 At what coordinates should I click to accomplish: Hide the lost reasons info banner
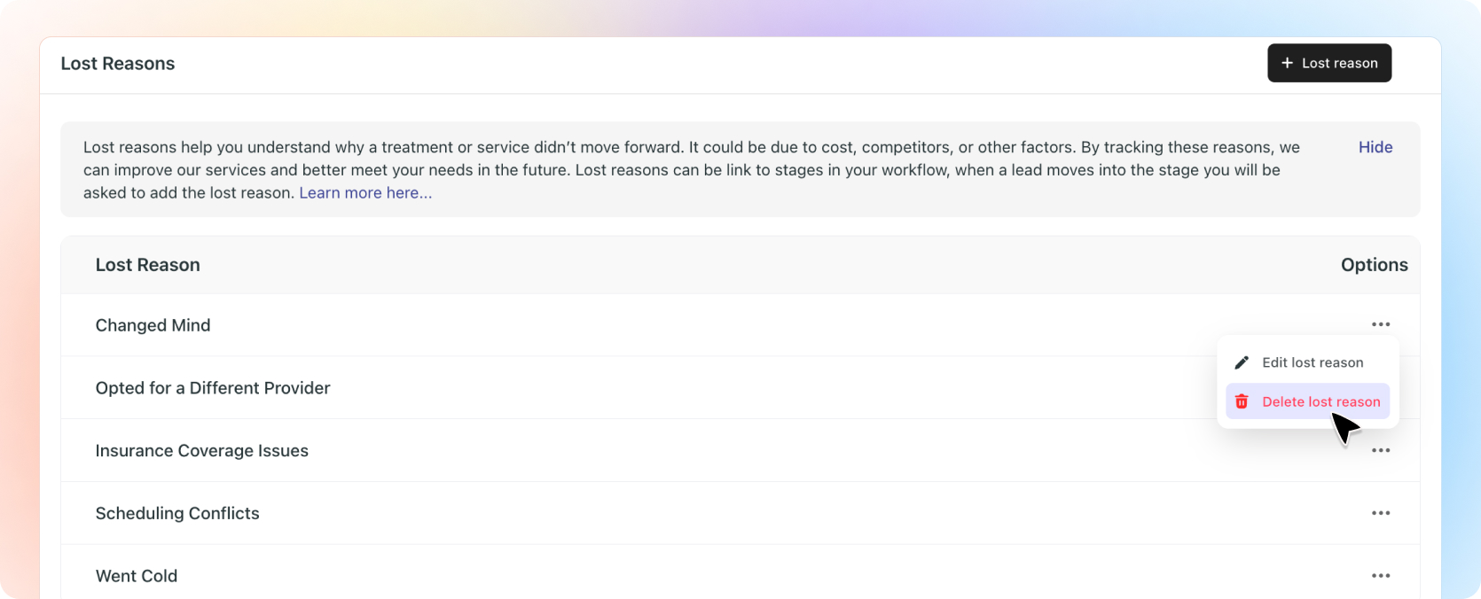click(x=1375, y=147)
